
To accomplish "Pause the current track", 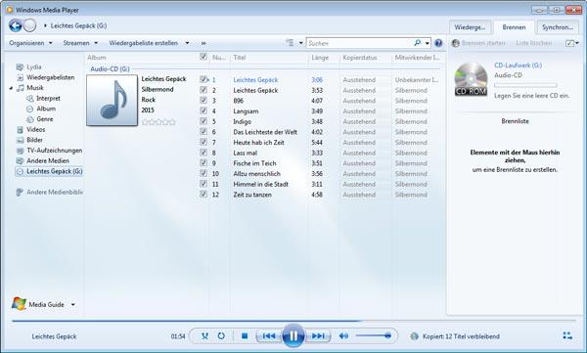I will coord(293,335).
